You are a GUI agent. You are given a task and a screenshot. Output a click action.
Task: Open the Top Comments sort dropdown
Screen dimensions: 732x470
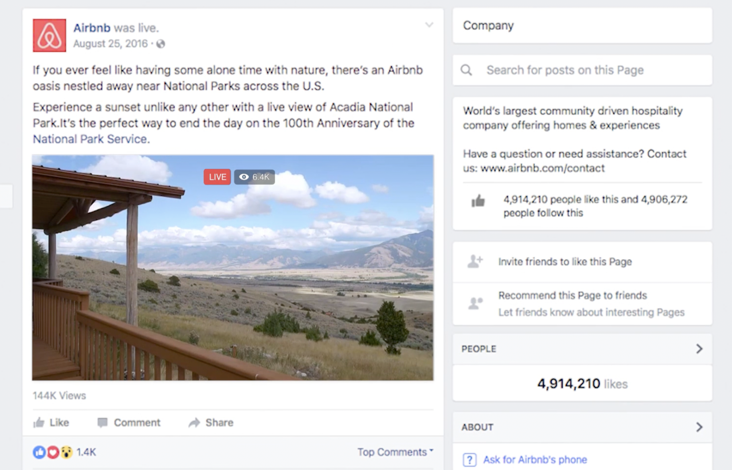(x=395, y=452)
